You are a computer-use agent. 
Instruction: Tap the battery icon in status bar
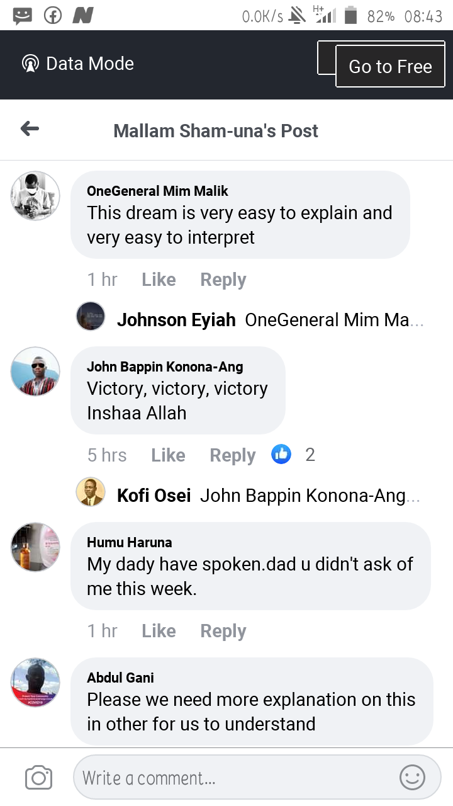(351, 16)
